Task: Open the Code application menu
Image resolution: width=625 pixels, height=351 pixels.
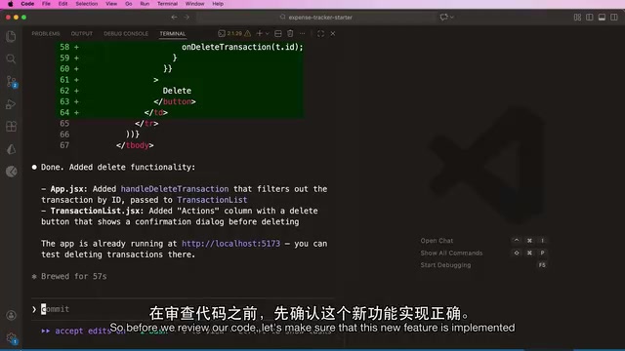Action: coord(27,4)
